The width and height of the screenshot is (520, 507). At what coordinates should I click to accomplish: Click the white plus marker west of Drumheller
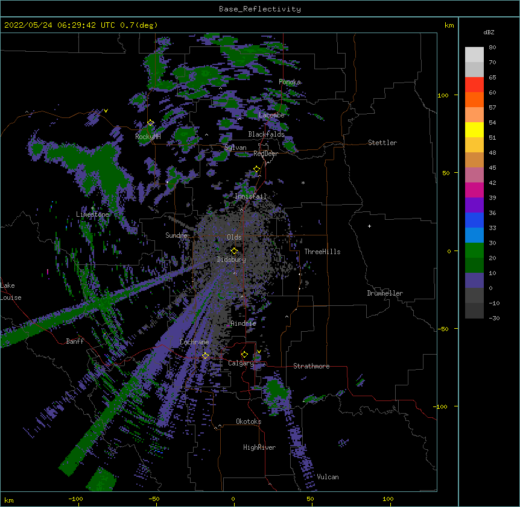369,226
